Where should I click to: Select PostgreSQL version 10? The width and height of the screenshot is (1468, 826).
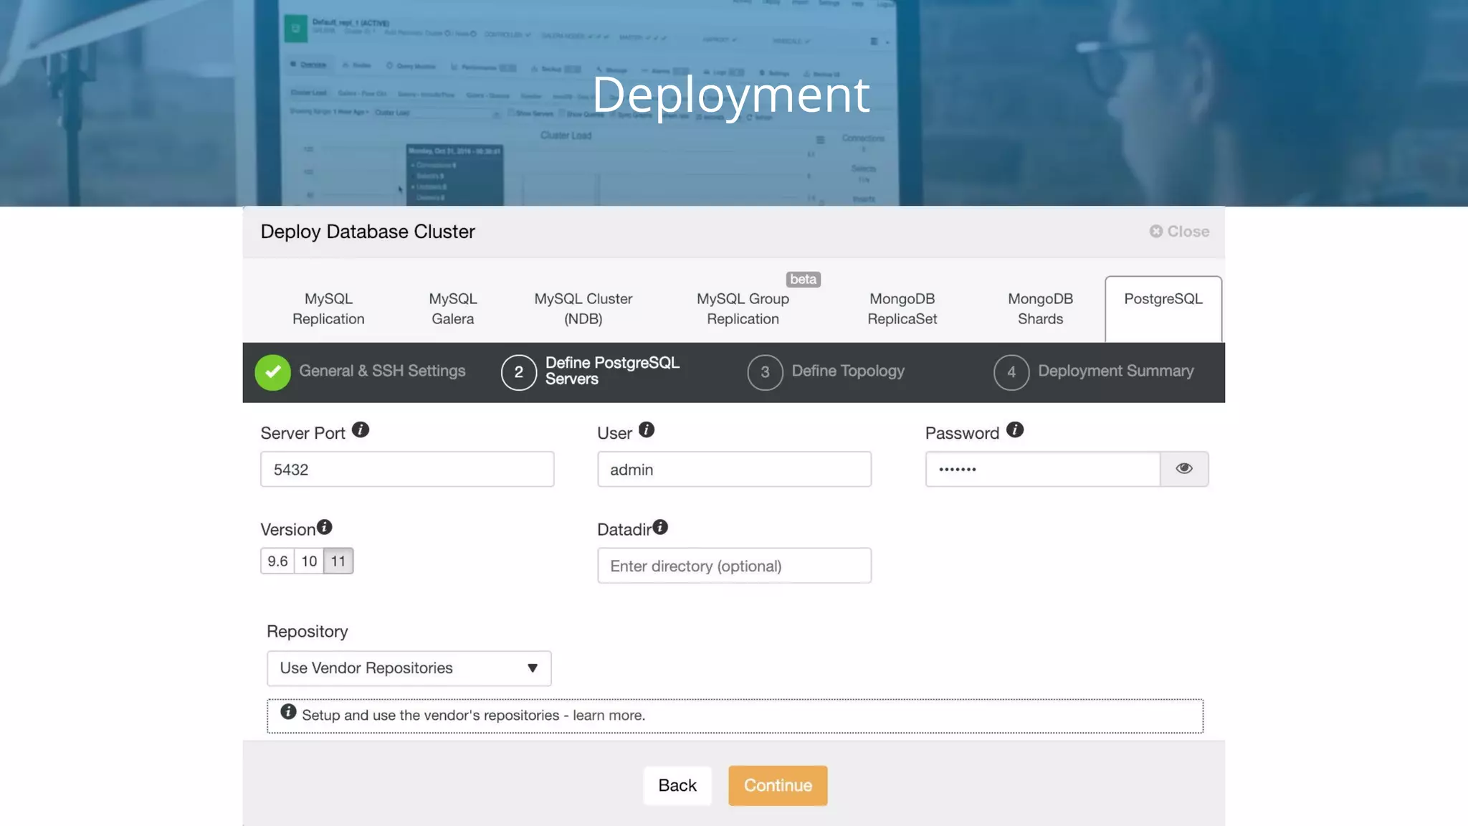tap(309, 561)
